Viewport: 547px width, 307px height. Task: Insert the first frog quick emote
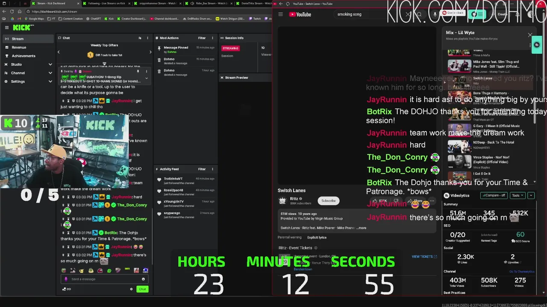pos(64,270)
